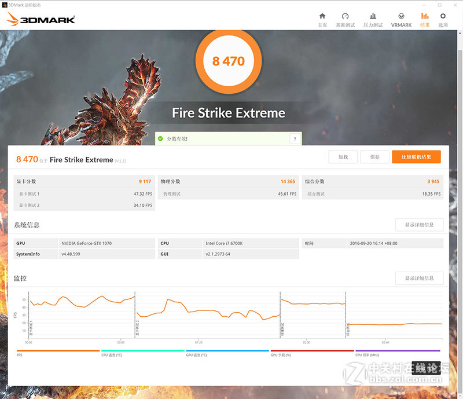463x399 pixels.
Task: Click the 34.10 FPS graphics test 2 value
Action: (143, 205)
